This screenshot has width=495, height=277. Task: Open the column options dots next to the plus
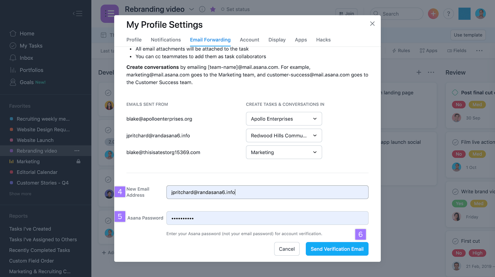431,72
